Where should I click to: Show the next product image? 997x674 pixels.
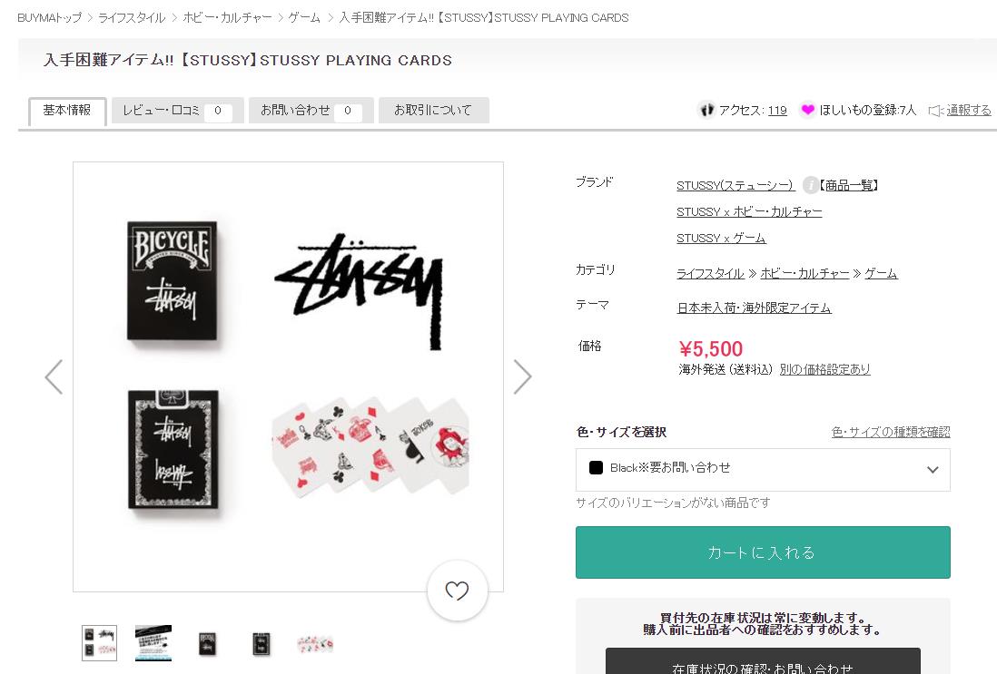pos(522,376)
